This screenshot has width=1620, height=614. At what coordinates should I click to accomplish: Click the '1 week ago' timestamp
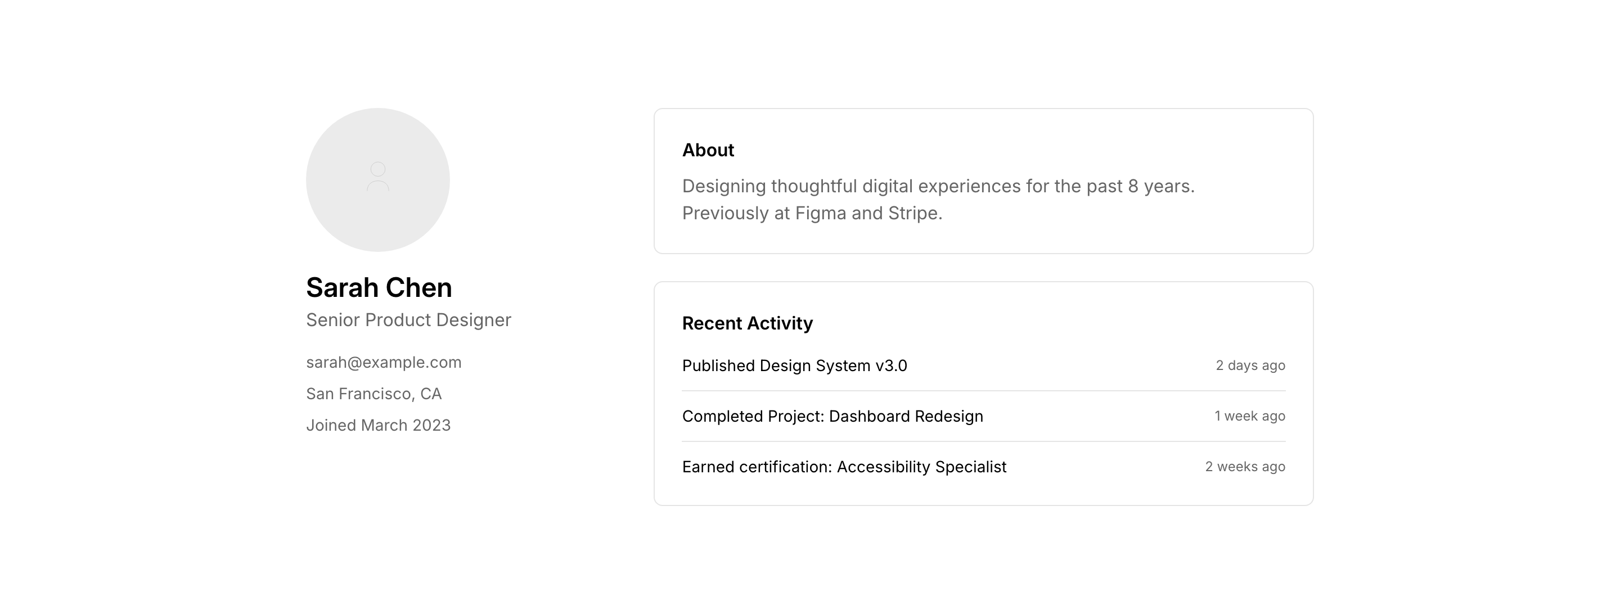pos(1249,417)
